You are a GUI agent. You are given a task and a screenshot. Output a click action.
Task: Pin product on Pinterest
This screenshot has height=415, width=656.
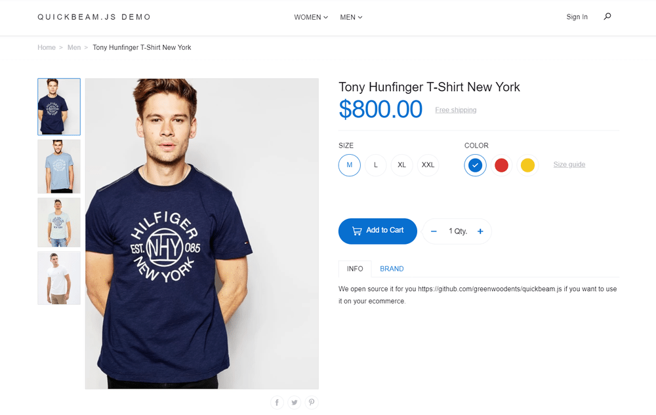coord(311,403)
